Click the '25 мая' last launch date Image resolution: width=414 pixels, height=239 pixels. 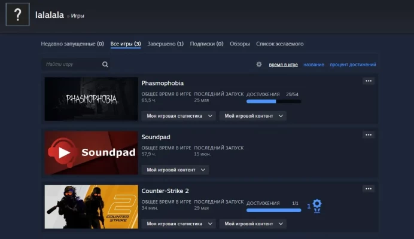point(202,100)
